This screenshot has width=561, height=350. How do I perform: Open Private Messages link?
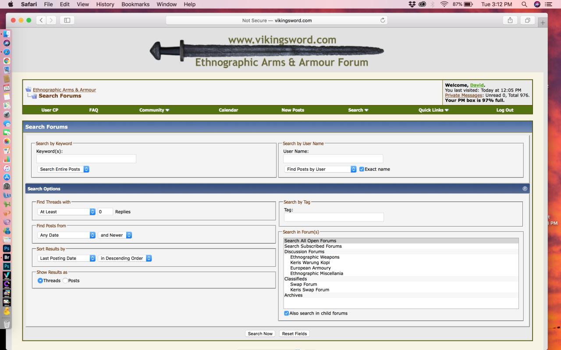(x=464, y=95)
